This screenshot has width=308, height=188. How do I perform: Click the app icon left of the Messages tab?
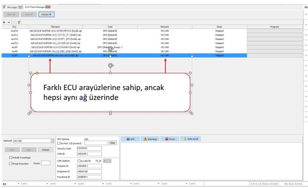(4, 7)
